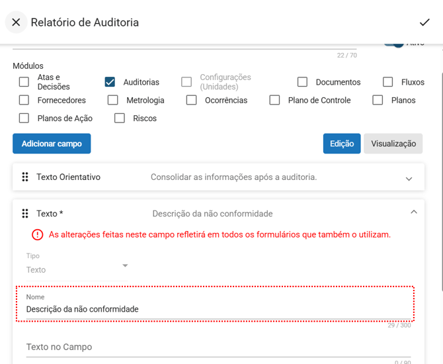Grab the Texto Orientativo drag handle
Screen dimensions: 443x364
25,177
